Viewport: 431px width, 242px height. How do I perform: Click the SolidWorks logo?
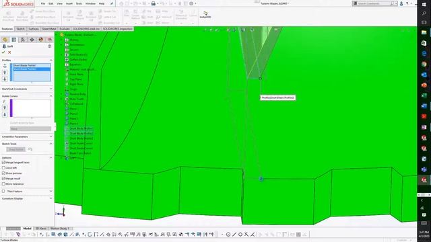[x=19, y=4]
